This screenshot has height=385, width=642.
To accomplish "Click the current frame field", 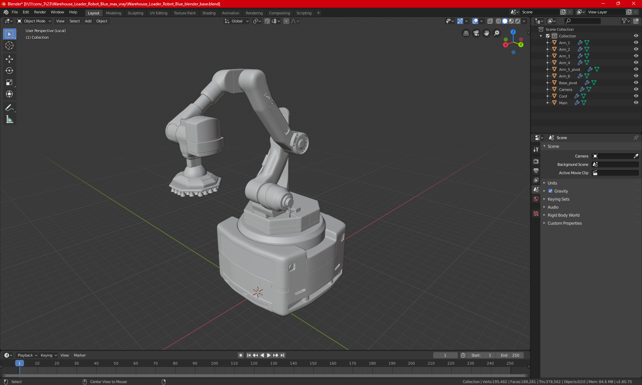I will (x=445, y=355).
